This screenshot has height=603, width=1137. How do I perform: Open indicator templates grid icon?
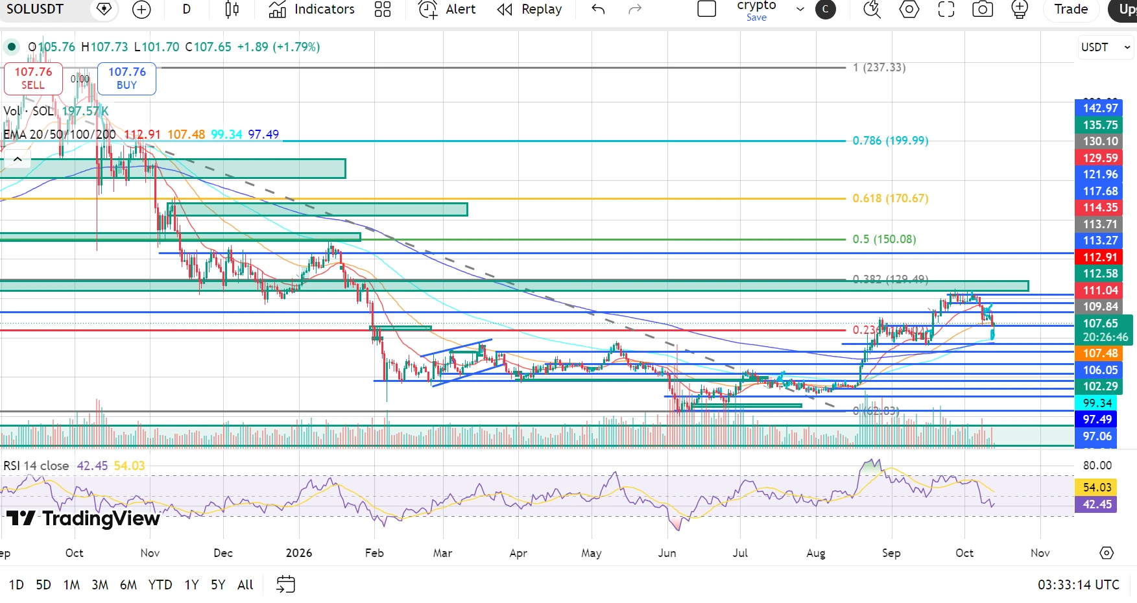383,9
